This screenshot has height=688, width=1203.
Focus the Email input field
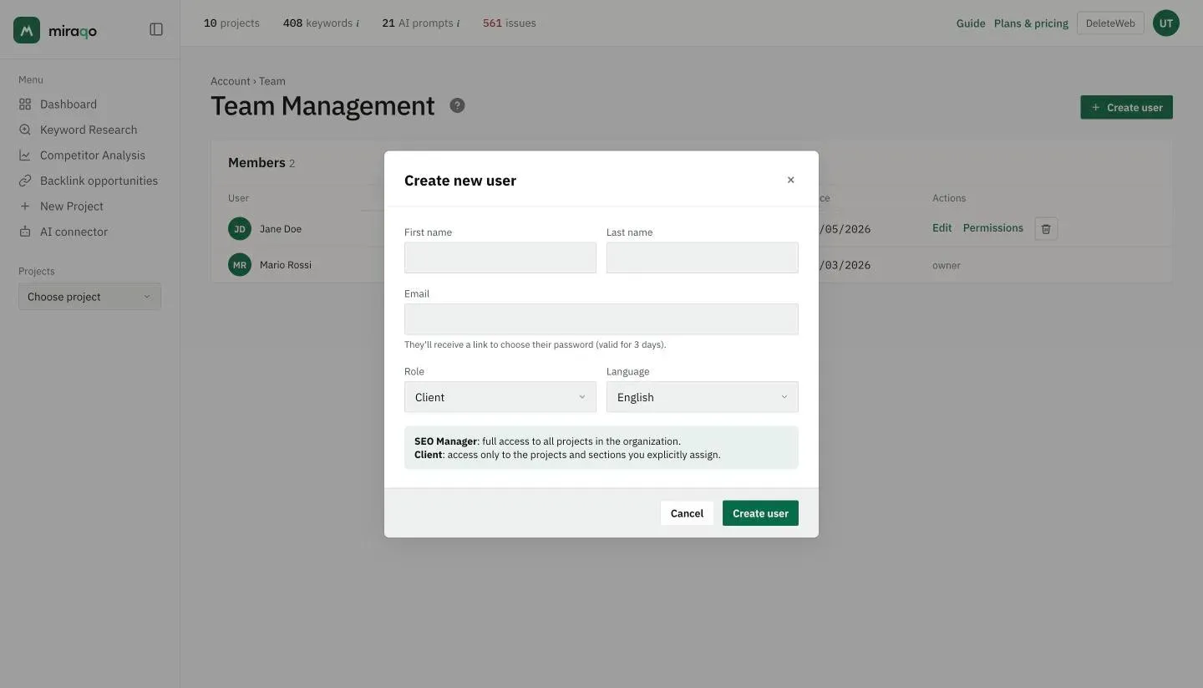pos(601,319)
